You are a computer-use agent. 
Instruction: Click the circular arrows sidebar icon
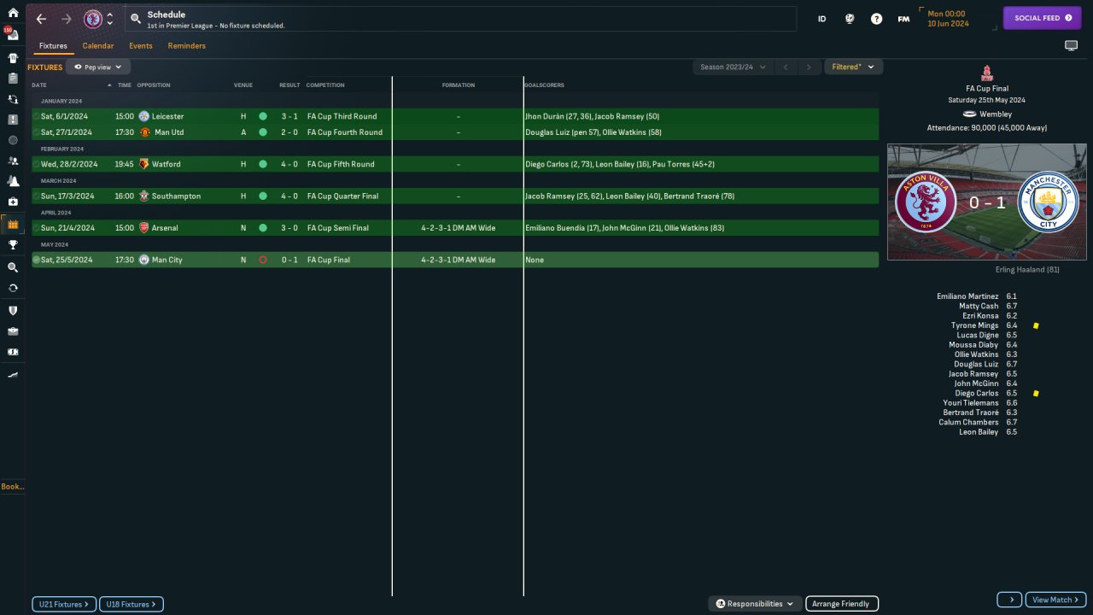coord(13,288)
